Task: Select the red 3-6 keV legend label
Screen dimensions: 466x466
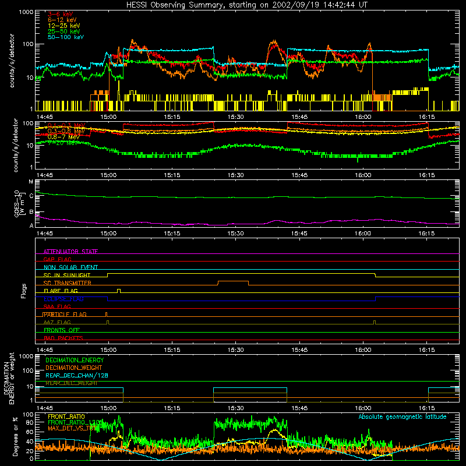Action: 61,14
